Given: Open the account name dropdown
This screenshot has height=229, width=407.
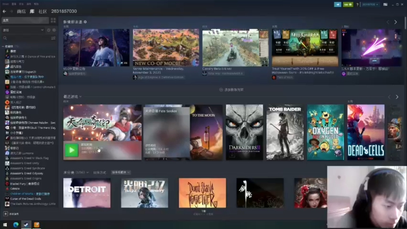Looking at the screenshot, I should click(x=370, y=5).
